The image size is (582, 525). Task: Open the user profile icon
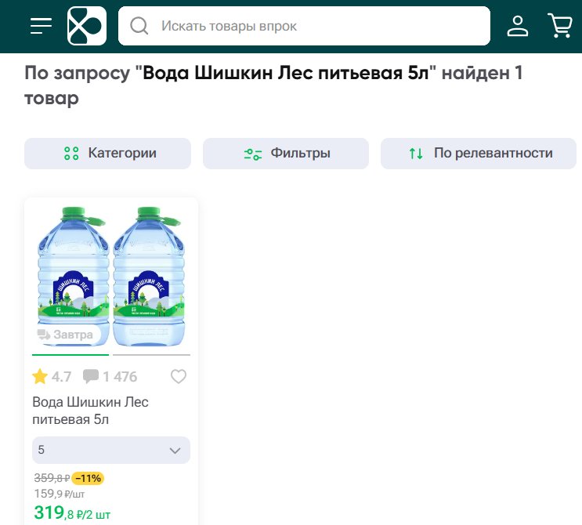tap(518, 26)
